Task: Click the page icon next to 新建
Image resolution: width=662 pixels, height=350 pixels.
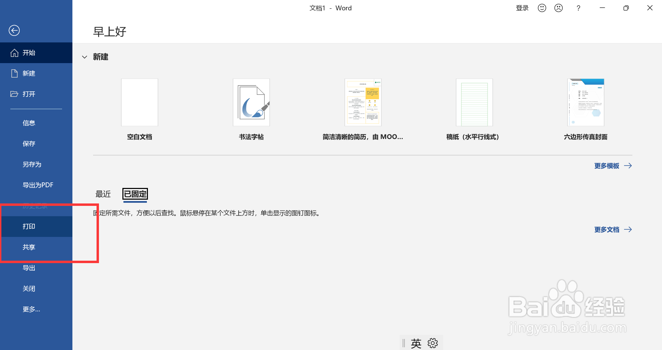Action: pyautogui.click(x=14, y=73)
